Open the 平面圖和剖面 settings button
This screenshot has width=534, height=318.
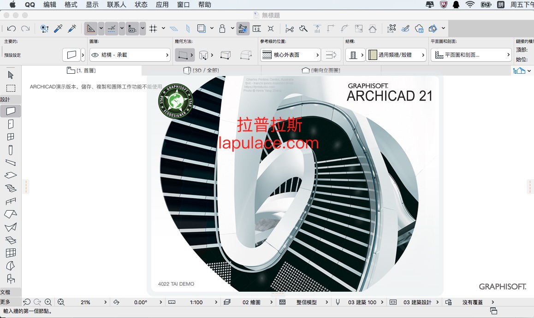click(x=471, y=55)
